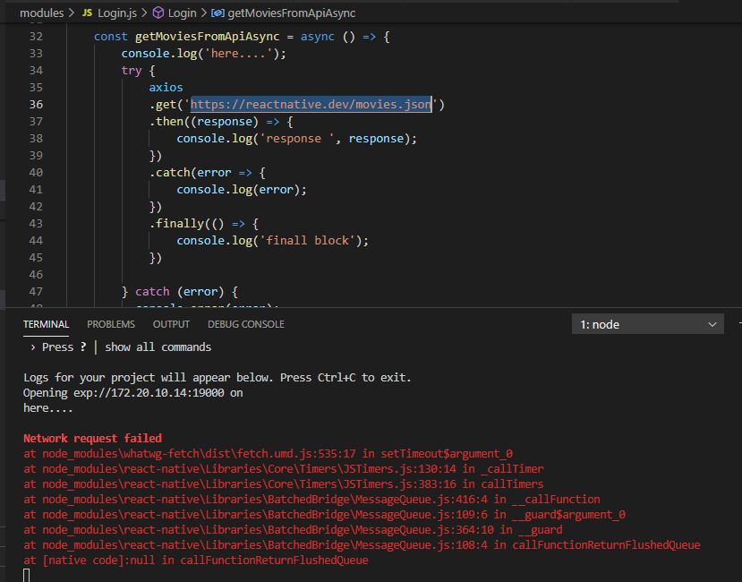742x582 pixels.
Task: Click the 'try {' keyword on line 34
Action: (138, 71)
